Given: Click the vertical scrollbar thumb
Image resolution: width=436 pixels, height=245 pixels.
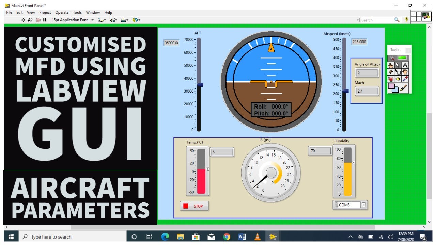Looking at the screenshot, I should (429, 156).
